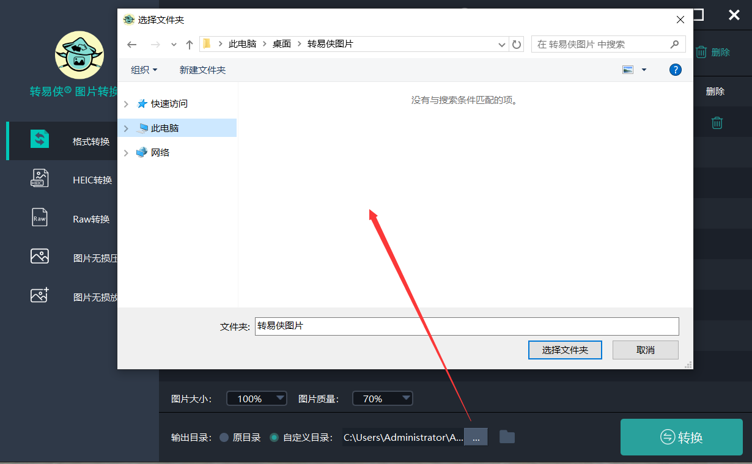752x464 pixels.
Task: Open the Raw转换 sidebar item
Action: [62, 219]
